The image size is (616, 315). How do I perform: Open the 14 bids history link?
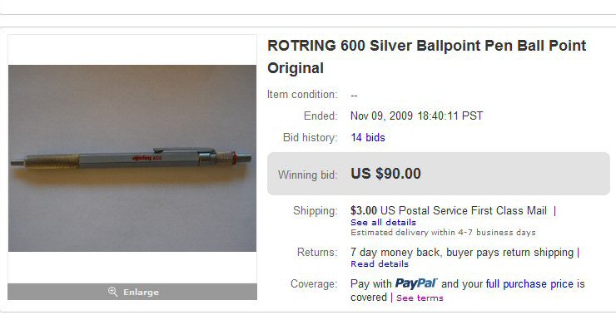click(368, 137)
